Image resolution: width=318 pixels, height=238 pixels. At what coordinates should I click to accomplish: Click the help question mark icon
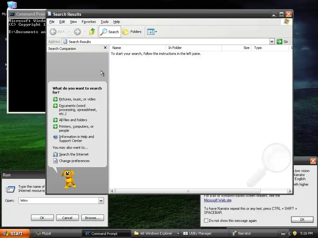pos(55,137)
